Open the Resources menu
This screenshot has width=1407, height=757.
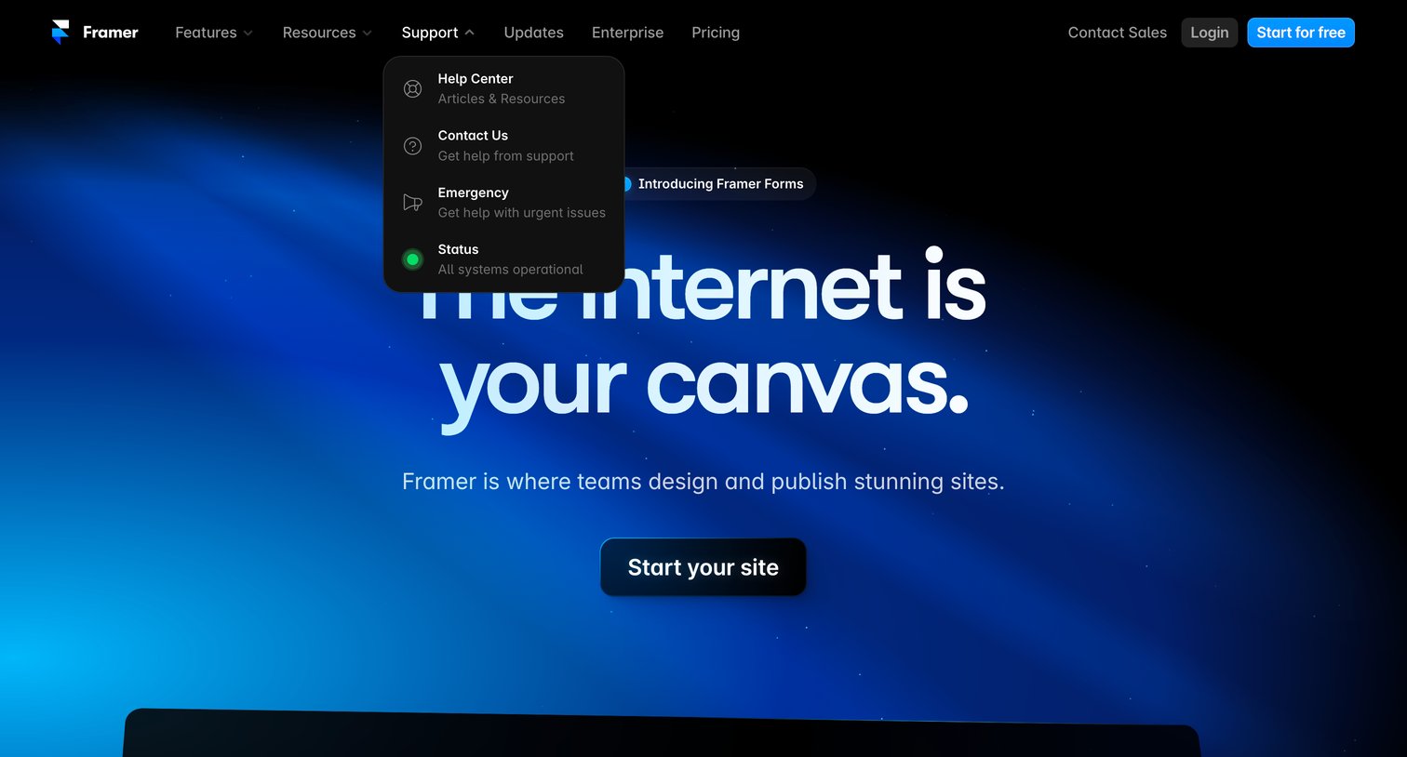[327, 33]
